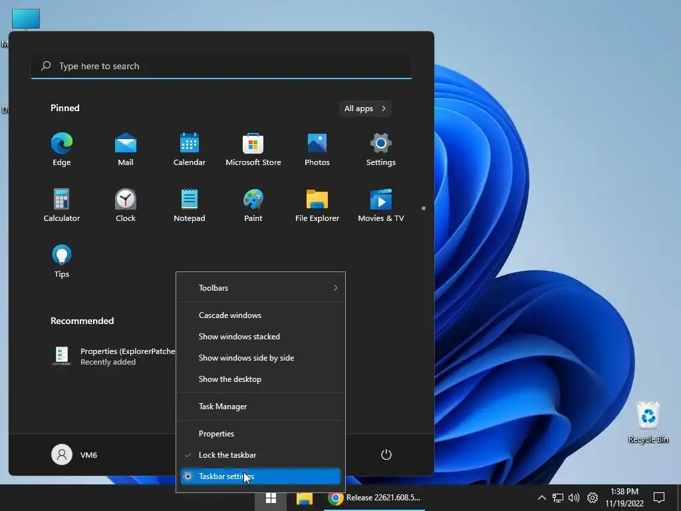This screenshot has width=681, height=511.
Task: Expand the hidden tray icons chevron
Action: point(541,498)
